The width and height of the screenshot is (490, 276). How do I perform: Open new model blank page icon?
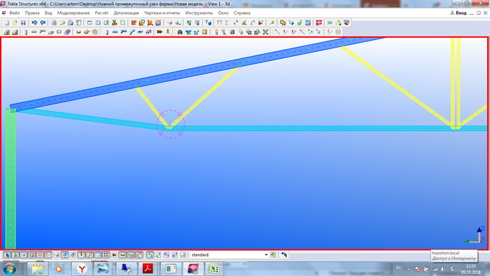click(7, 23)
